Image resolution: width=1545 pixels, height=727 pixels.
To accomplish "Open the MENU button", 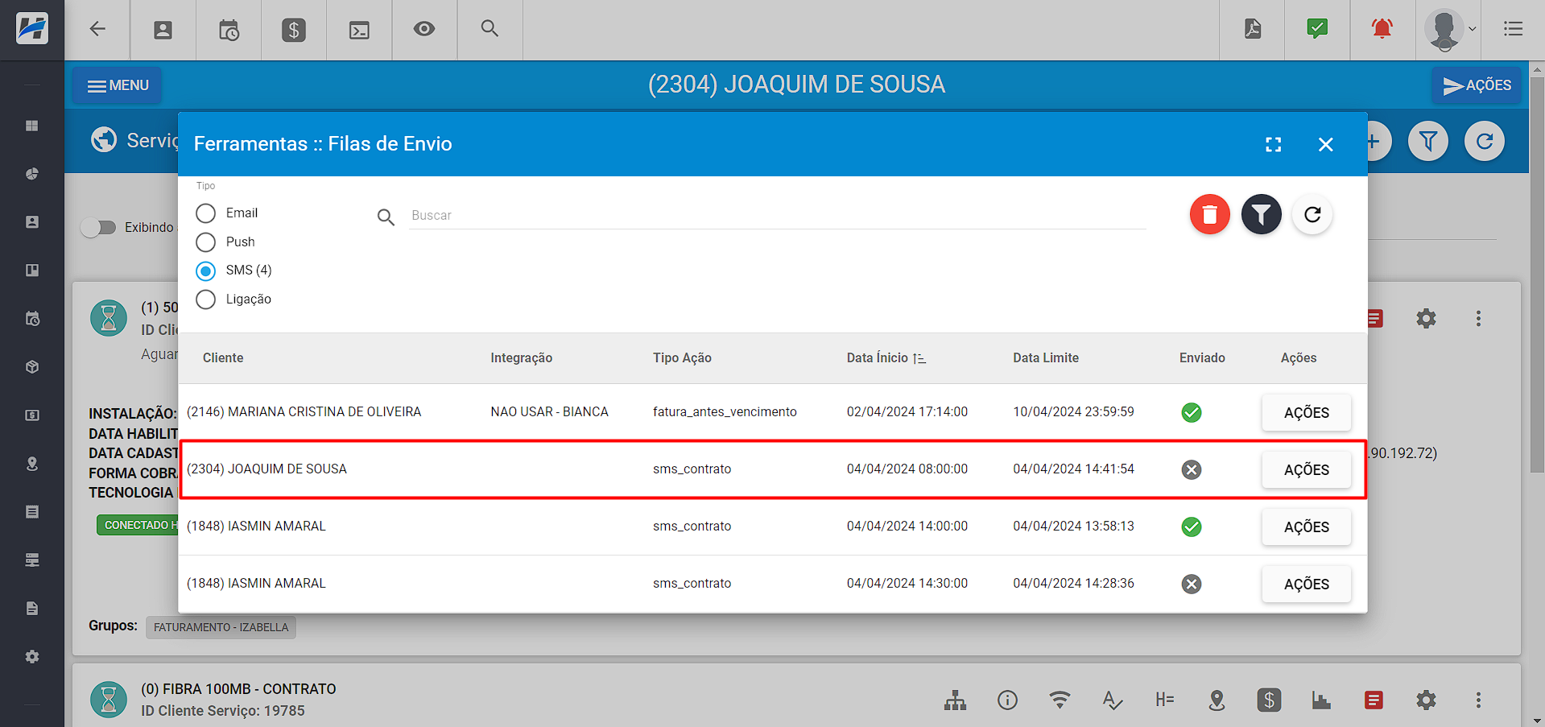I will [118, 85].
